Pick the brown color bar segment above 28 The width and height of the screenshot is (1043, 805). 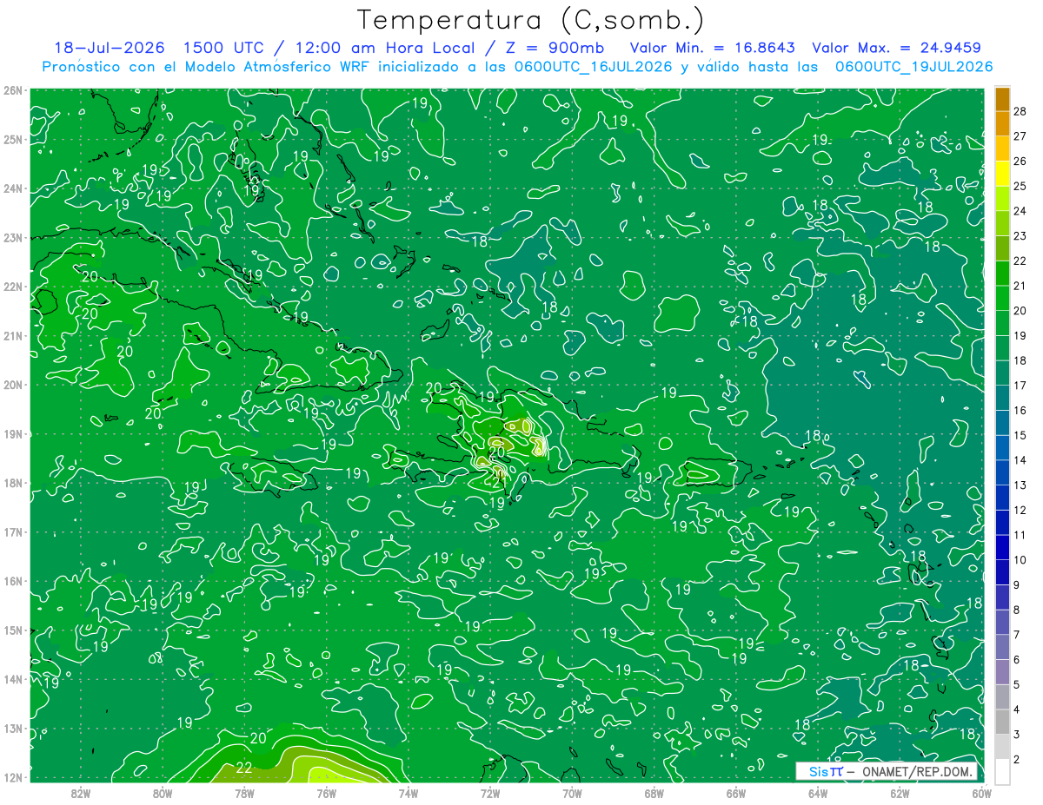coord(1003,99)
